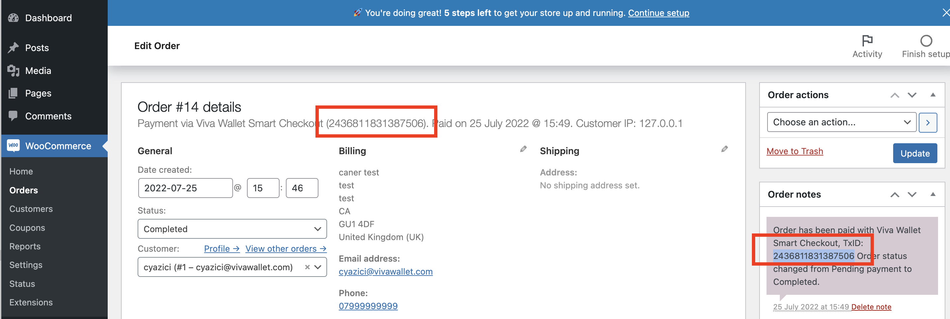The height and width of the screenshot is (319, 950).
Task: Select the Posts pushpin icon
Action: (x=13, y=47)
